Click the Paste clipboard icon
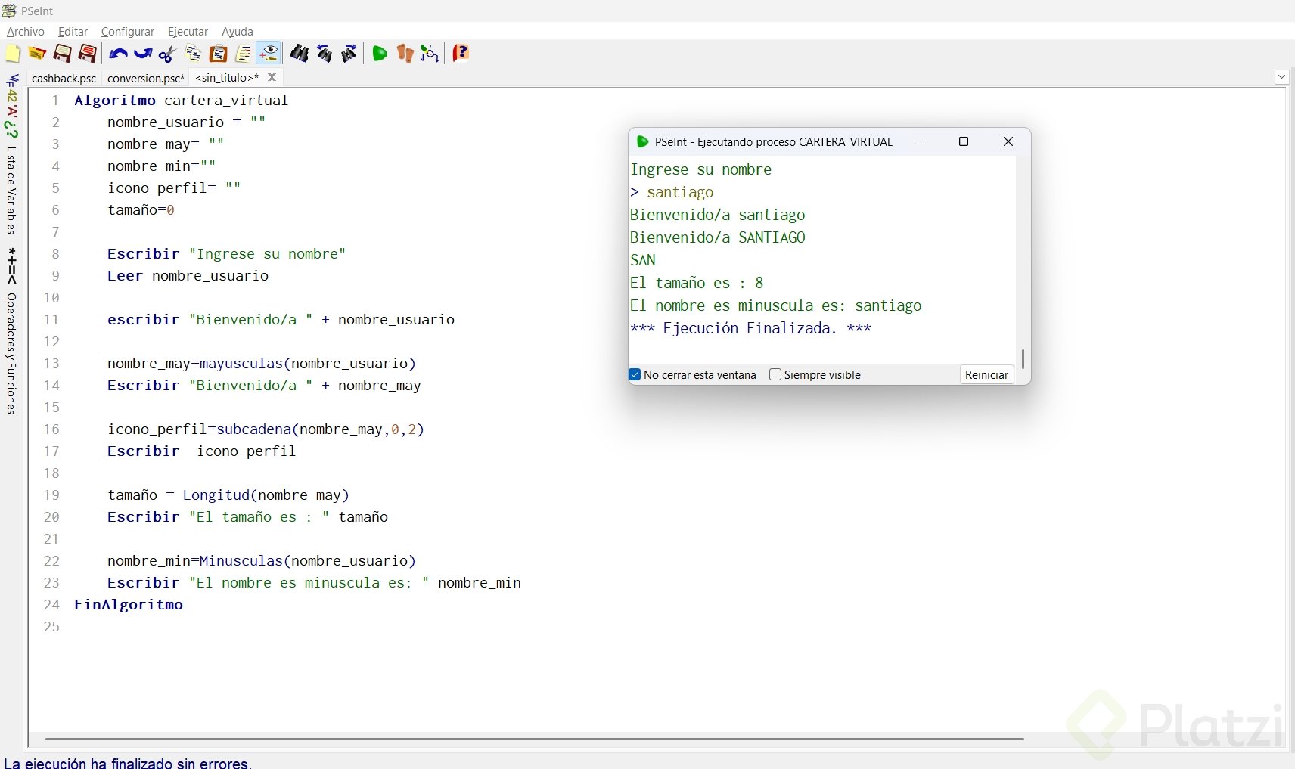This screenshot has height=769, width=1295. tap(219, 54)
